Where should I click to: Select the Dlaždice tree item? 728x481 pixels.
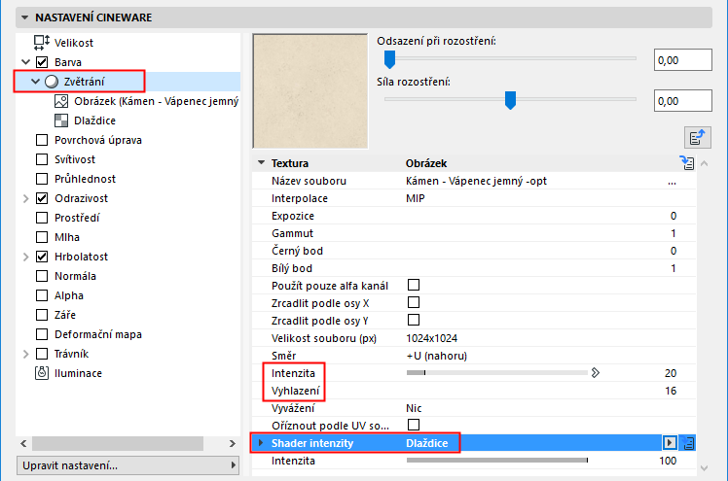[94, 120]
